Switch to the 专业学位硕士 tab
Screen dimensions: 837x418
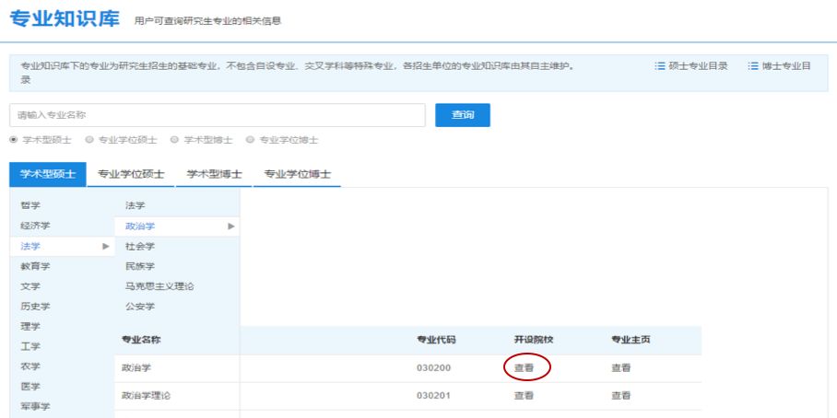pos(131,174)
